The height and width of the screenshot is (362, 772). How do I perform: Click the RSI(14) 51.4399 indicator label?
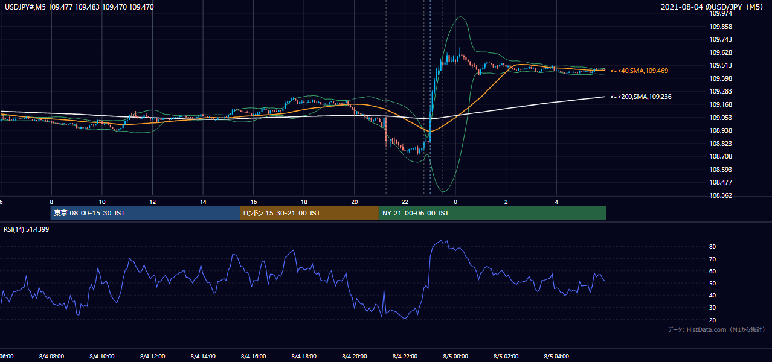tap(27, 229)
